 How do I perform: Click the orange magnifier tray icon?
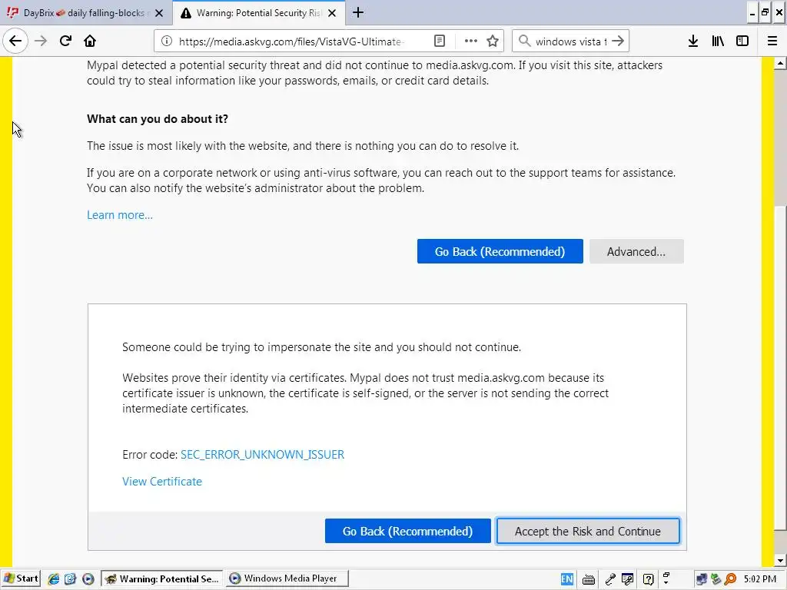coord(730,579)
